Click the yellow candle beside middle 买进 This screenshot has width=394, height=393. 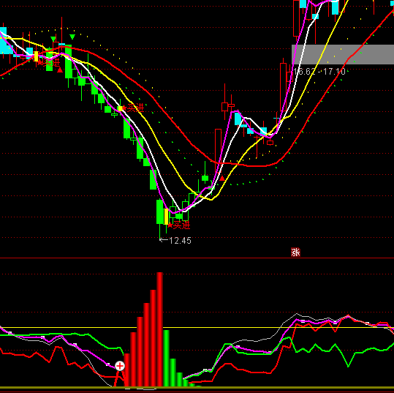click(x=120, y=108)
